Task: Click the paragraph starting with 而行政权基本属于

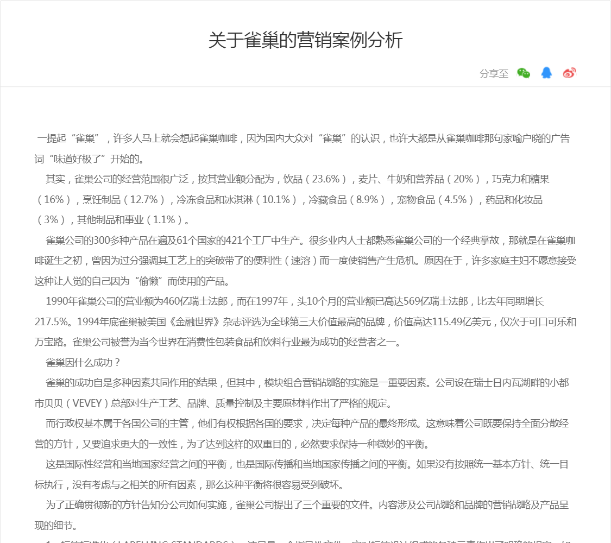Action: [x=304, y=424]
